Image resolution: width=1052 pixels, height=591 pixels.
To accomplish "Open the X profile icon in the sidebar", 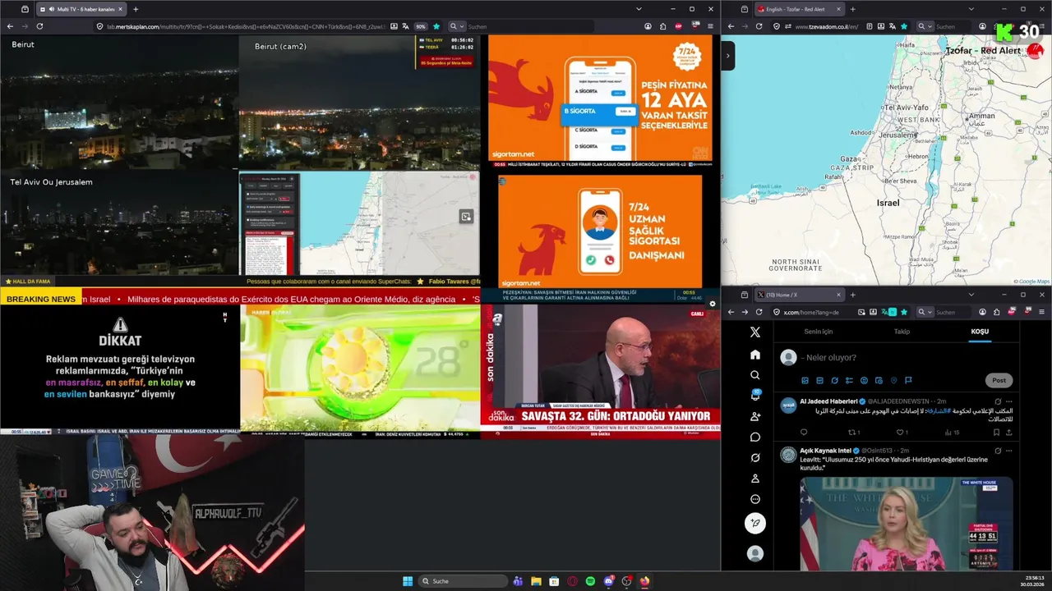I will (755, 479).
